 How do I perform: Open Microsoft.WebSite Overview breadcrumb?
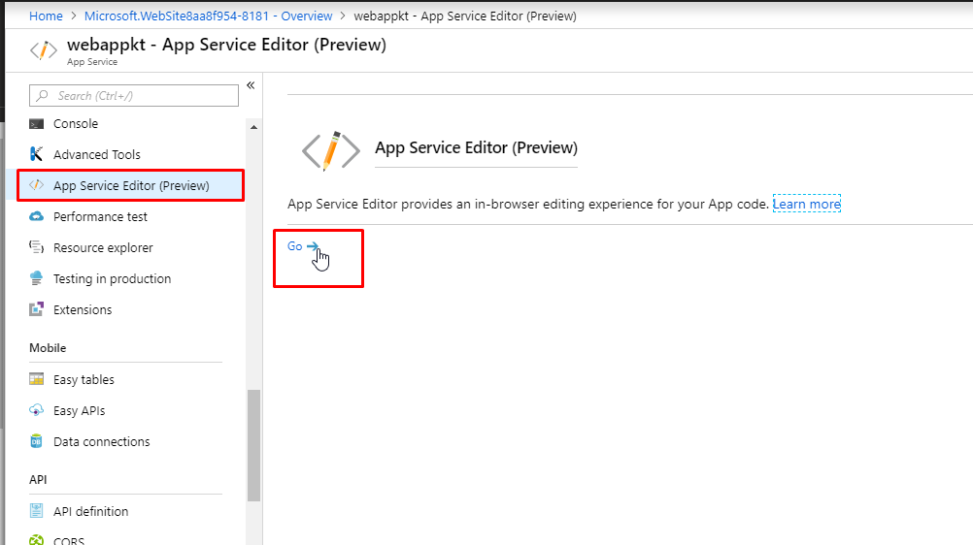click(209, 16)
